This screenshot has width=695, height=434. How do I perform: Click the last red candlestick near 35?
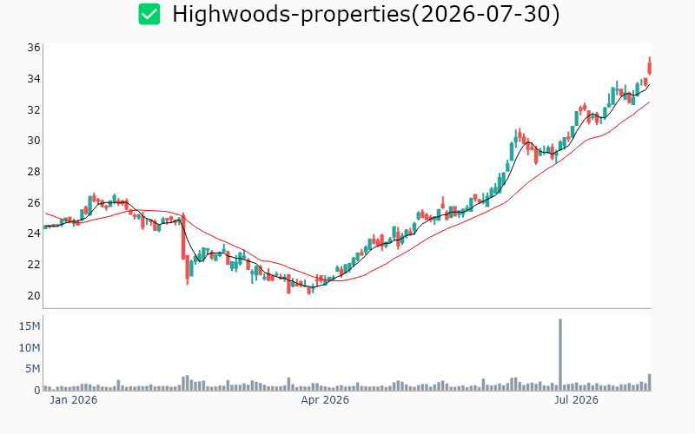click(x=649, y=67)
